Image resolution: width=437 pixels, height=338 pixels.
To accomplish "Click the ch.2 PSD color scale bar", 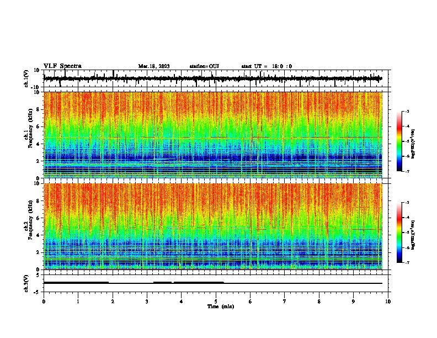I will pyautogui.click(x=399, y=233).
